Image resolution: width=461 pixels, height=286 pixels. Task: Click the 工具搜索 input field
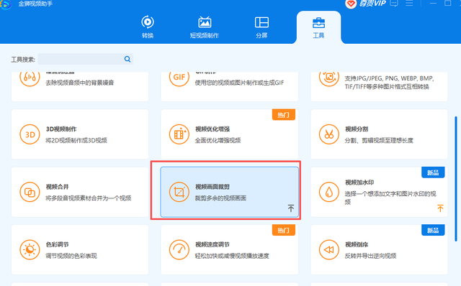coord(85,59)
